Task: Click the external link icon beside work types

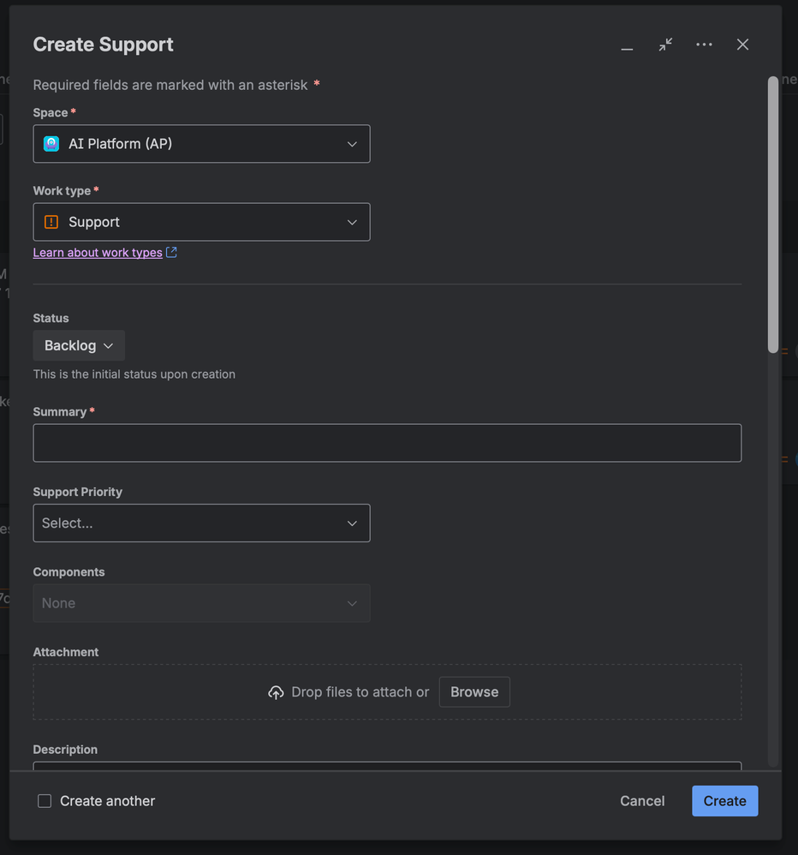Action: [171, 253]
